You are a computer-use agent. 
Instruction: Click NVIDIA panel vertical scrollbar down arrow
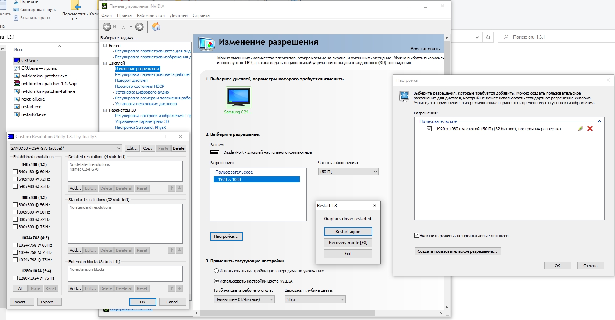(x=447, y=307)
